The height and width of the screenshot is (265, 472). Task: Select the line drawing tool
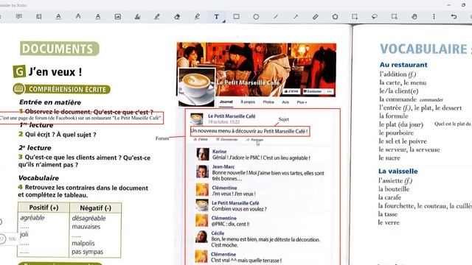click(276, 16)
